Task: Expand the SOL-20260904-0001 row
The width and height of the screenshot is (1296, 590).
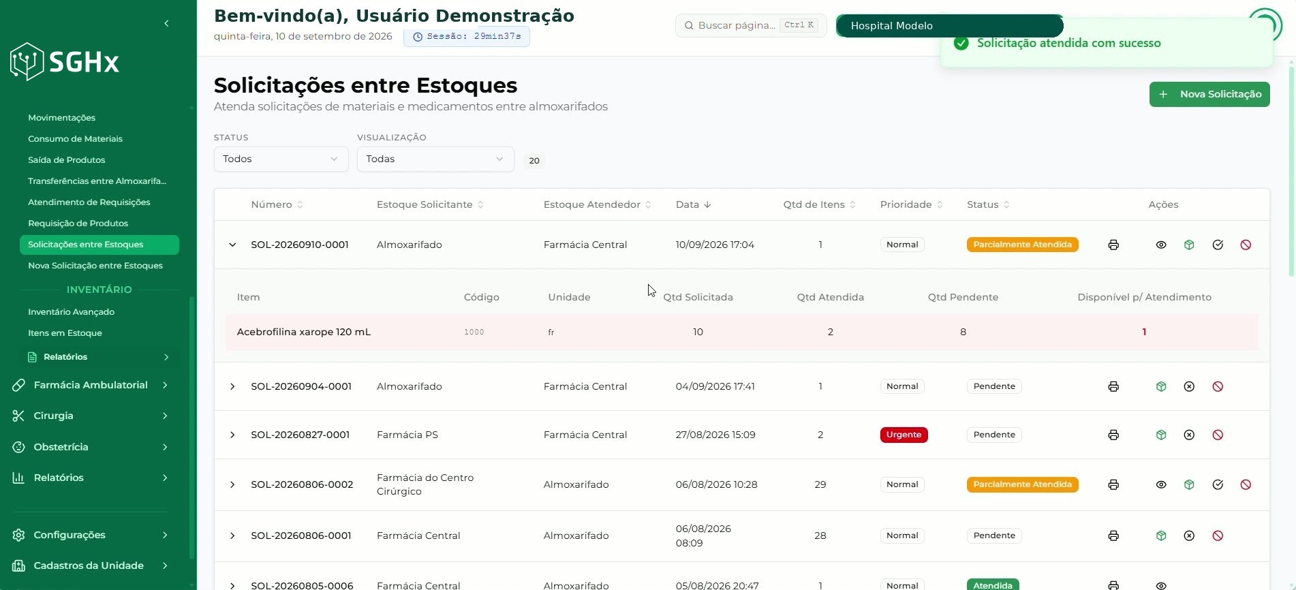Action: pos(232,386)
